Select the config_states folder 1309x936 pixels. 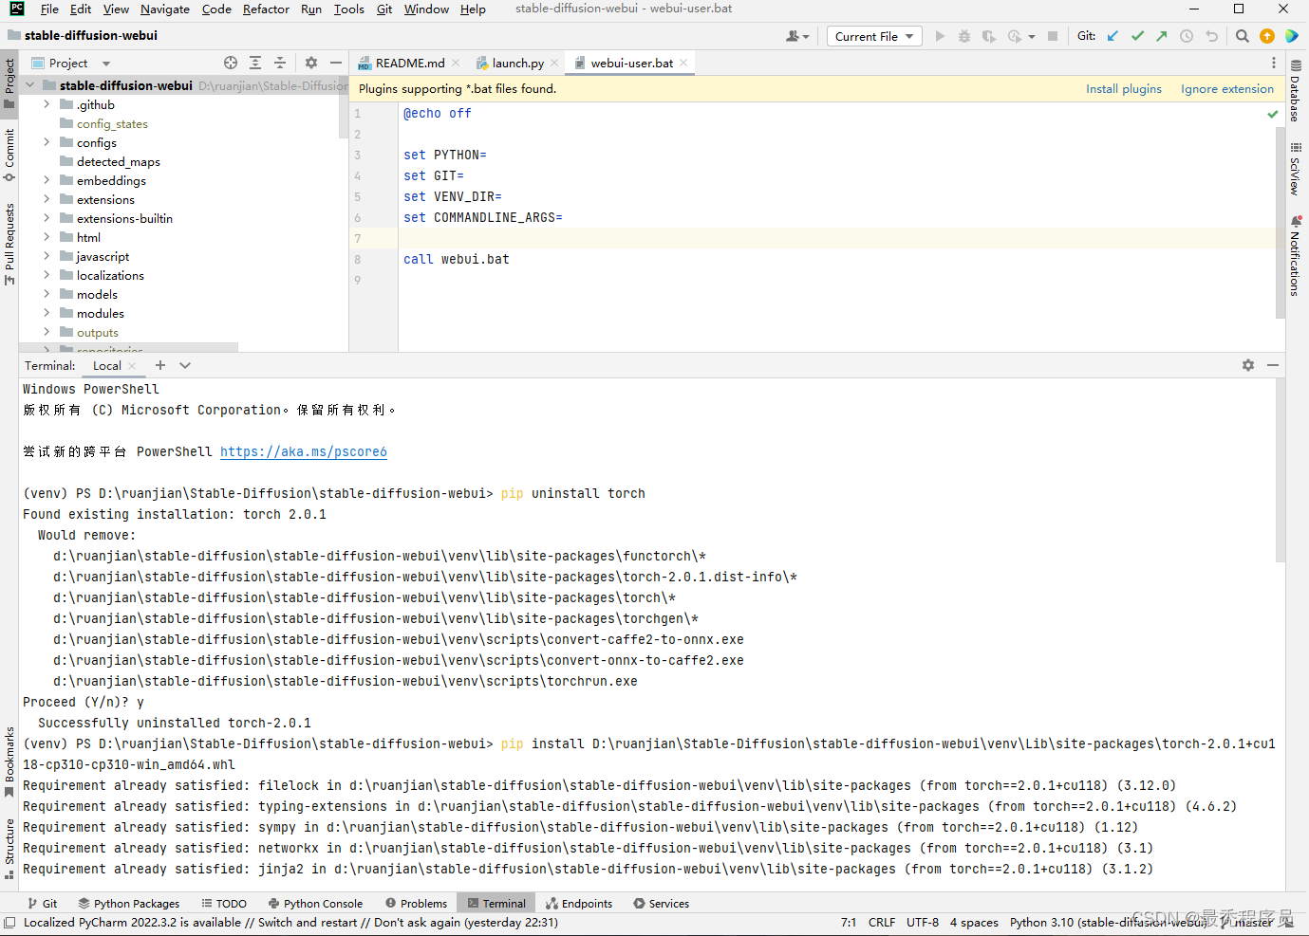coord(112,123)
